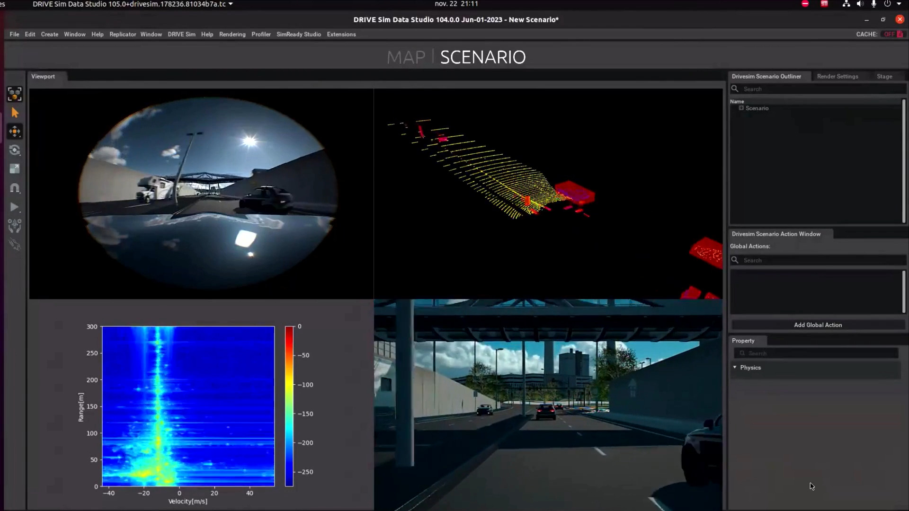
Task: Open the DRIVE Sim menu
Action: pyautogui.click(x=181, y=34)
